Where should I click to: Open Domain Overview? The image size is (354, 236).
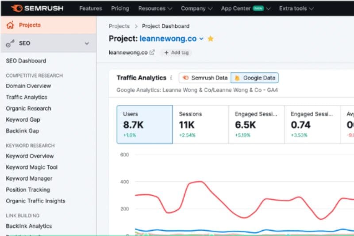point(28,86)
